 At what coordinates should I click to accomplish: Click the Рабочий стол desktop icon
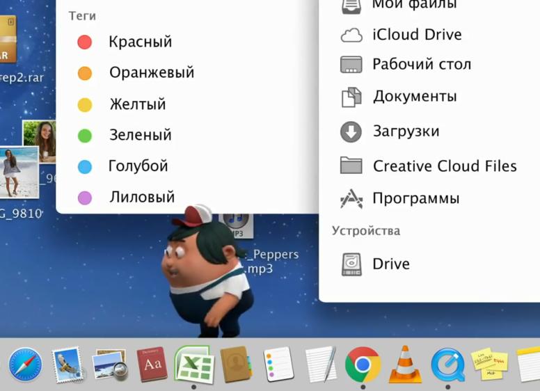point(351,65)
